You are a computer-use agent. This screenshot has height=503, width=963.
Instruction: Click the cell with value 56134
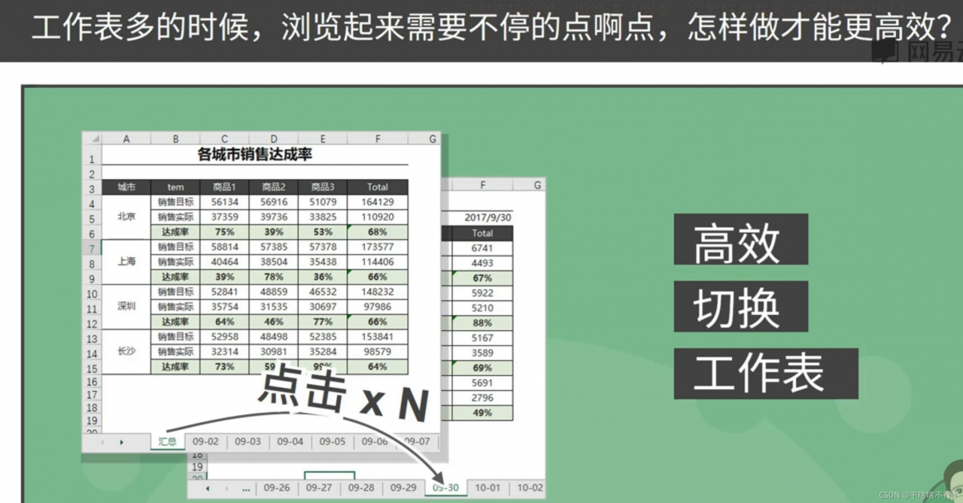[x=224, y=202]
